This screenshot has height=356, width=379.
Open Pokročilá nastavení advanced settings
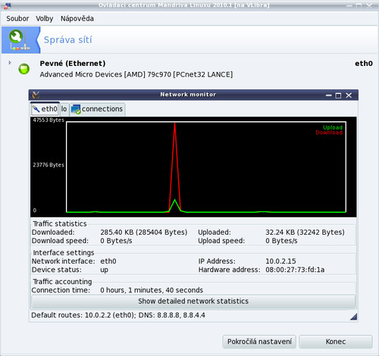[259, 342]
